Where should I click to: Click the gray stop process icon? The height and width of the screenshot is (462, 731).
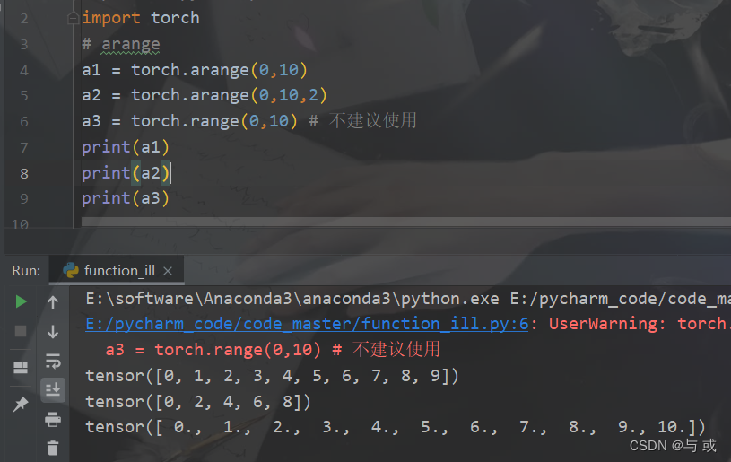click(x=21, y=331)
